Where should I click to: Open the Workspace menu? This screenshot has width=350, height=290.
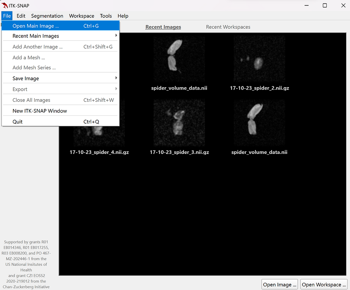(x=81, y=16)
